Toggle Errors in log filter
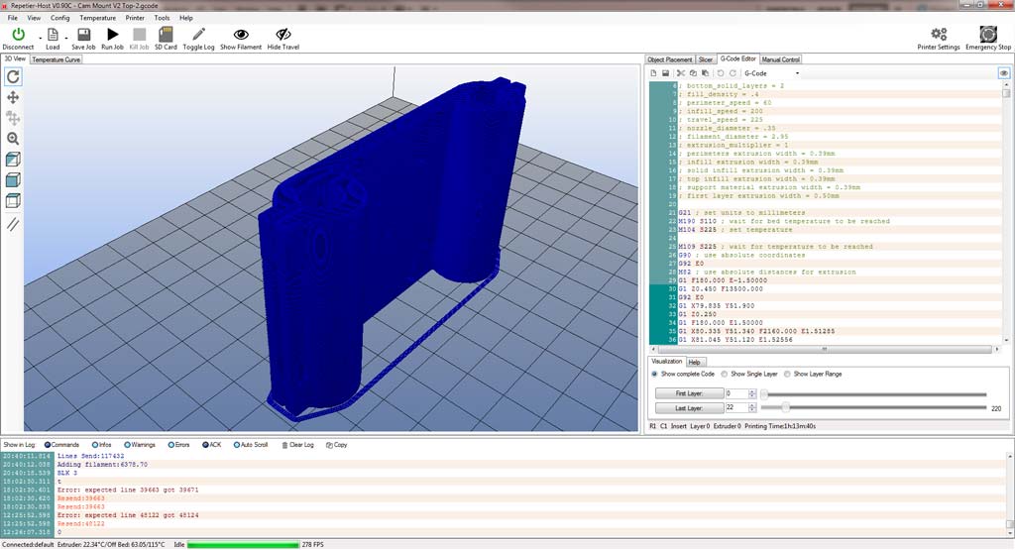The width and height of the screenshot is (1015, 550). click(178, 445)
